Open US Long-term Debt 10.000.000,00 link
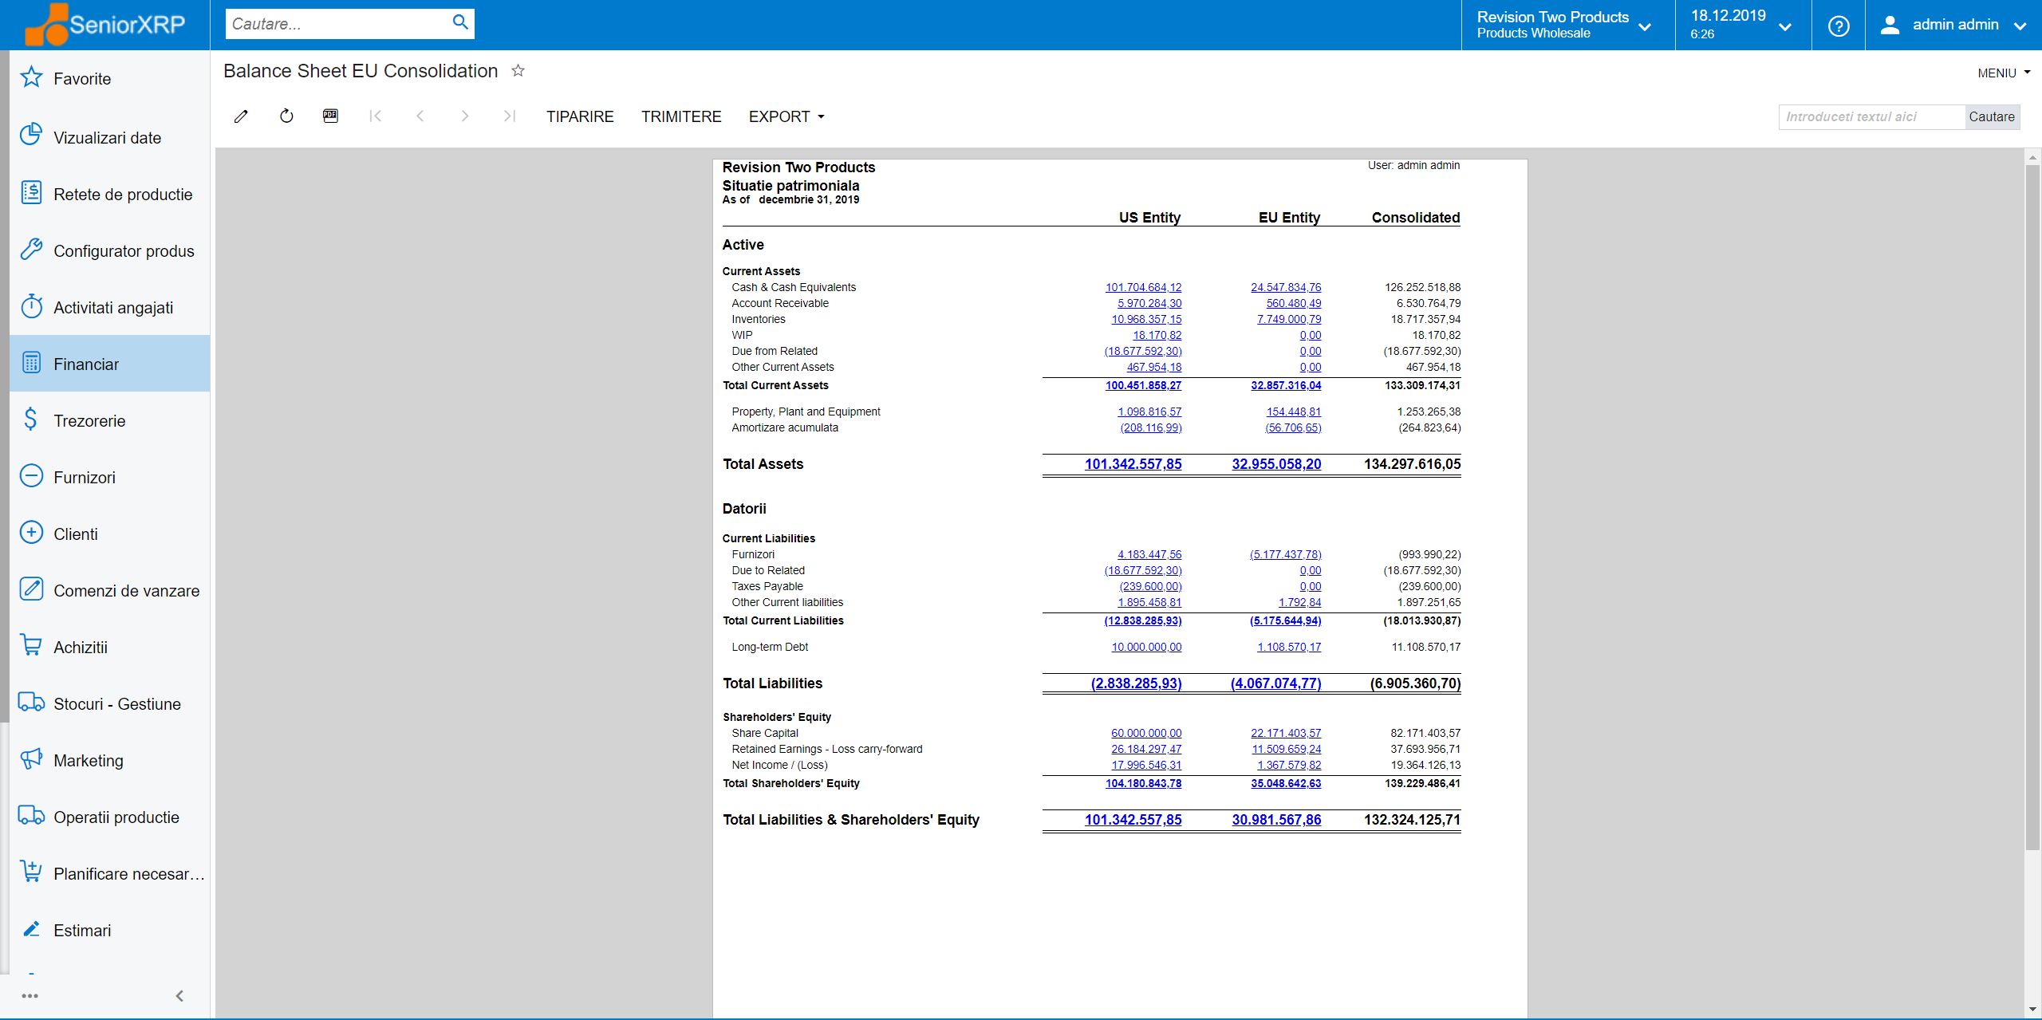The image size is (2042, 1020). [x=1146, y=647]
